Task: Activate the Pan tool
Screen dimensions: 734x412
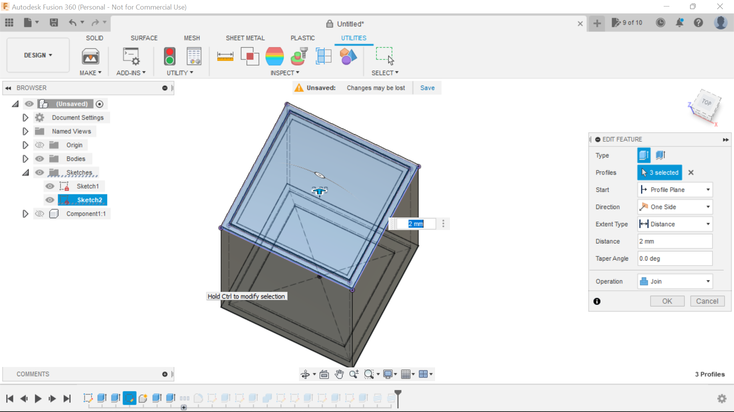Action: pos(339,374)
